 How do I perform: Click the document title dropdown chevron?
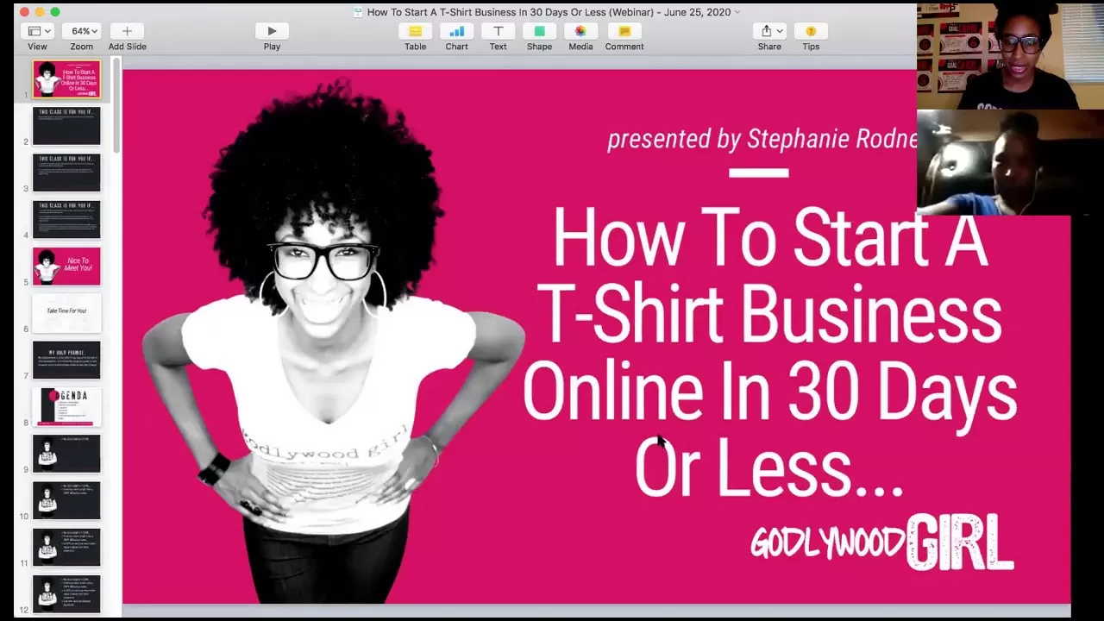tap(737, 12)
